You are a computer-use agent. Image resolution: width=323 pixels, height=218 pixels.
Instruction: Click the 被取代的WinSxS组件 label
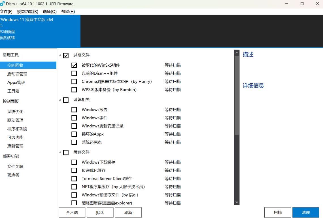pos(101,65)
